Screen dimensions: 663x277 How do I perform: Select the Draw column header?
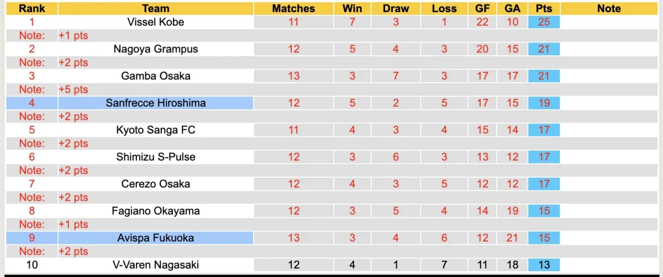[396, 8]
